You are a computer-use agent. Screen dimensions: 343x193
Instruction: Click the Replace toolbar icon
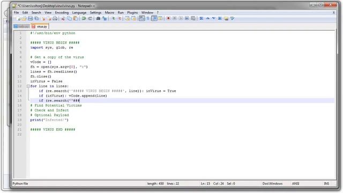(105, 19)
